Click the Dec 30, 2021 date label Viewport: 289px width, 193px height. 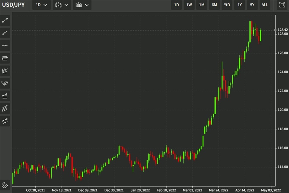[x=114, y=190]
